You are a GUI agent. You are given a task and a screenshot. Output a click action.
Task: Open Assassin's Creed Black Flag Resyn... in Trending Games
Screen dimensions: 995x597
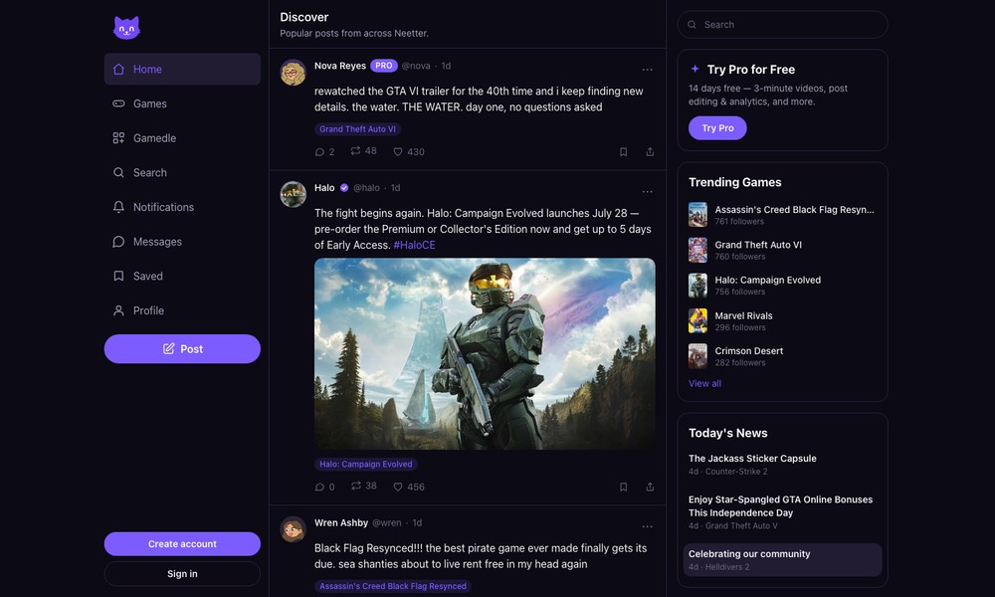[x=782, y=215]
